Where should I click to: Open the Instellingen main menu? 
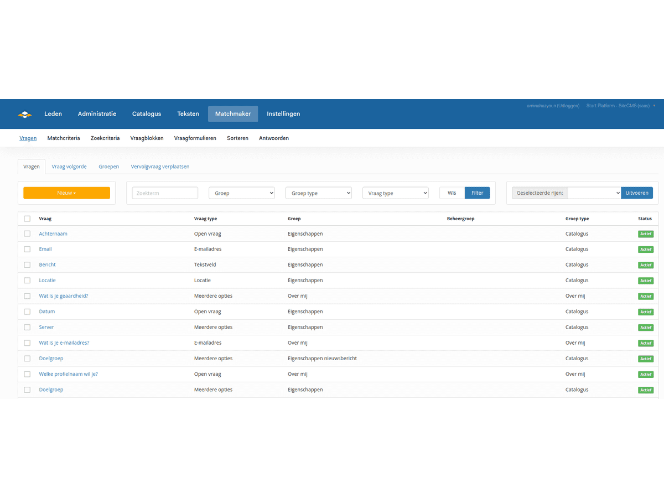click(283, 114)
